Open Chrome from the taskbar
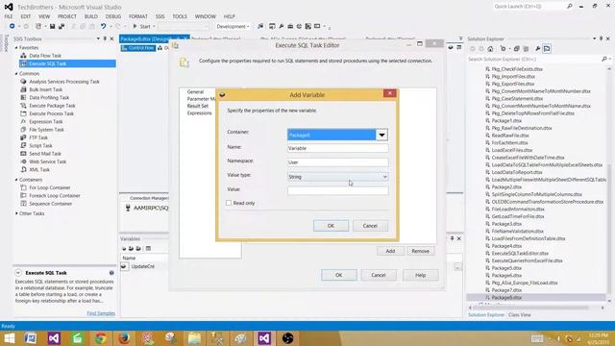Viewport: 615px width, 346px height. 101,337
